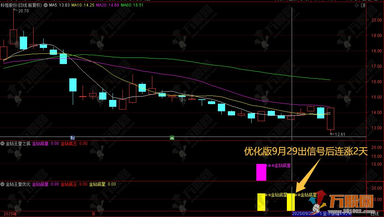The image size is (384, 217).
Task: Open the dropdown circle beside 科恒股份 title
Action: [46, 5]
